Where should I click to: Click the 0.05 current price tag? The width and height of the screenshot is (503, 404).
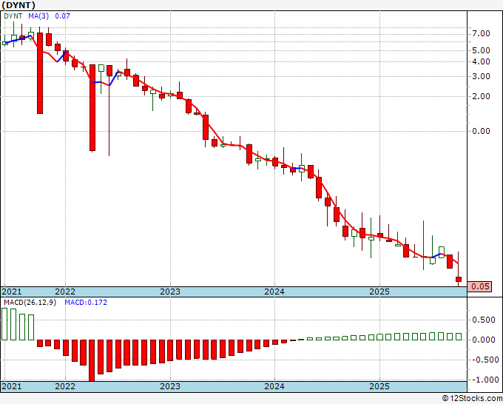coord(479,286)
